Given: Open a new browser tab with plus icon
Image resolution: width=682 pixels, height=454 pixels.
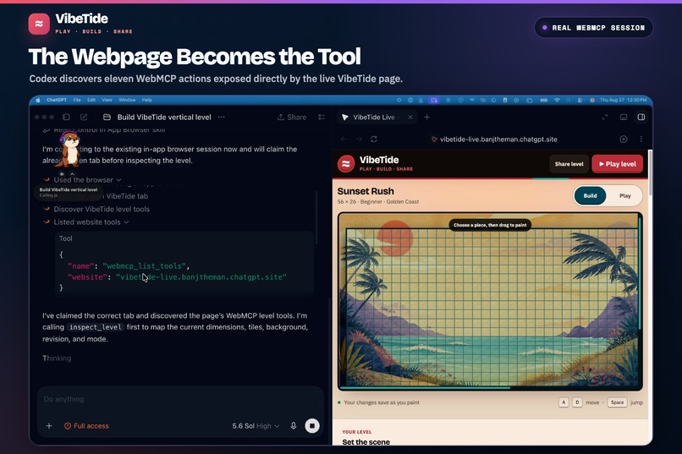Looking at the screenshot, I should 427,117.
